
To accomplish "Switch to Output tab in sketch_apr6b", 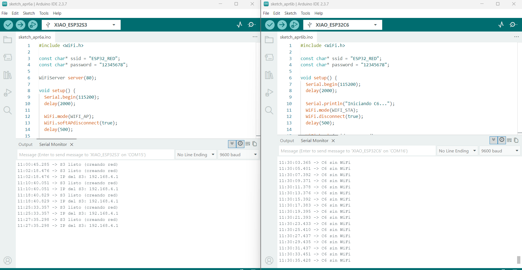I will (287, 141).
